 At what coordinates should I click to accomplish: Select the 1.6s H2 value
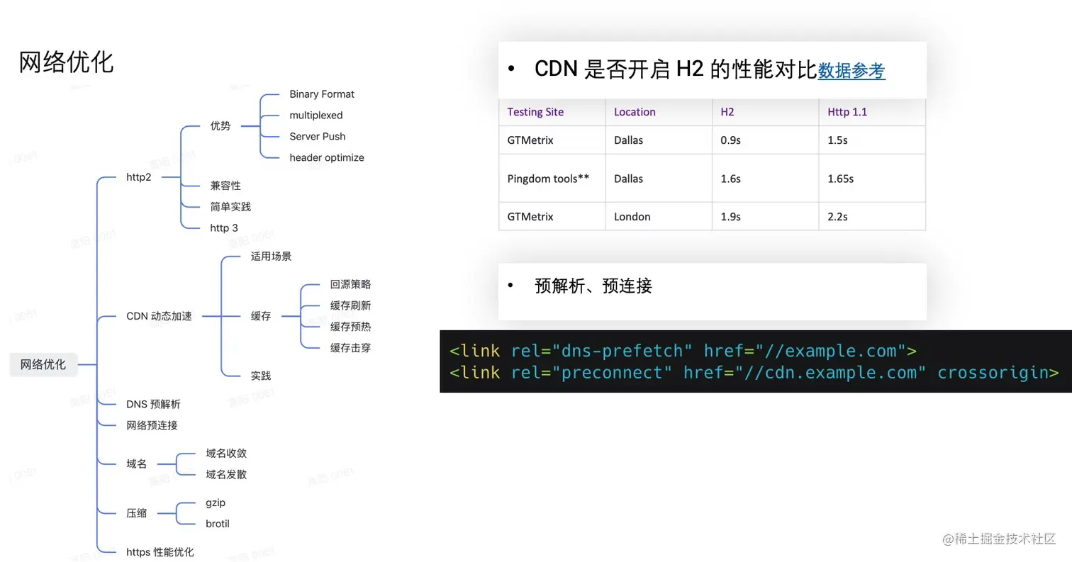[730, 179]
